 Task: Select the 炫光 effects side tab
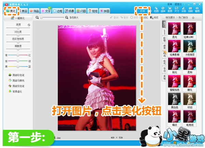[x=164, y=62]
